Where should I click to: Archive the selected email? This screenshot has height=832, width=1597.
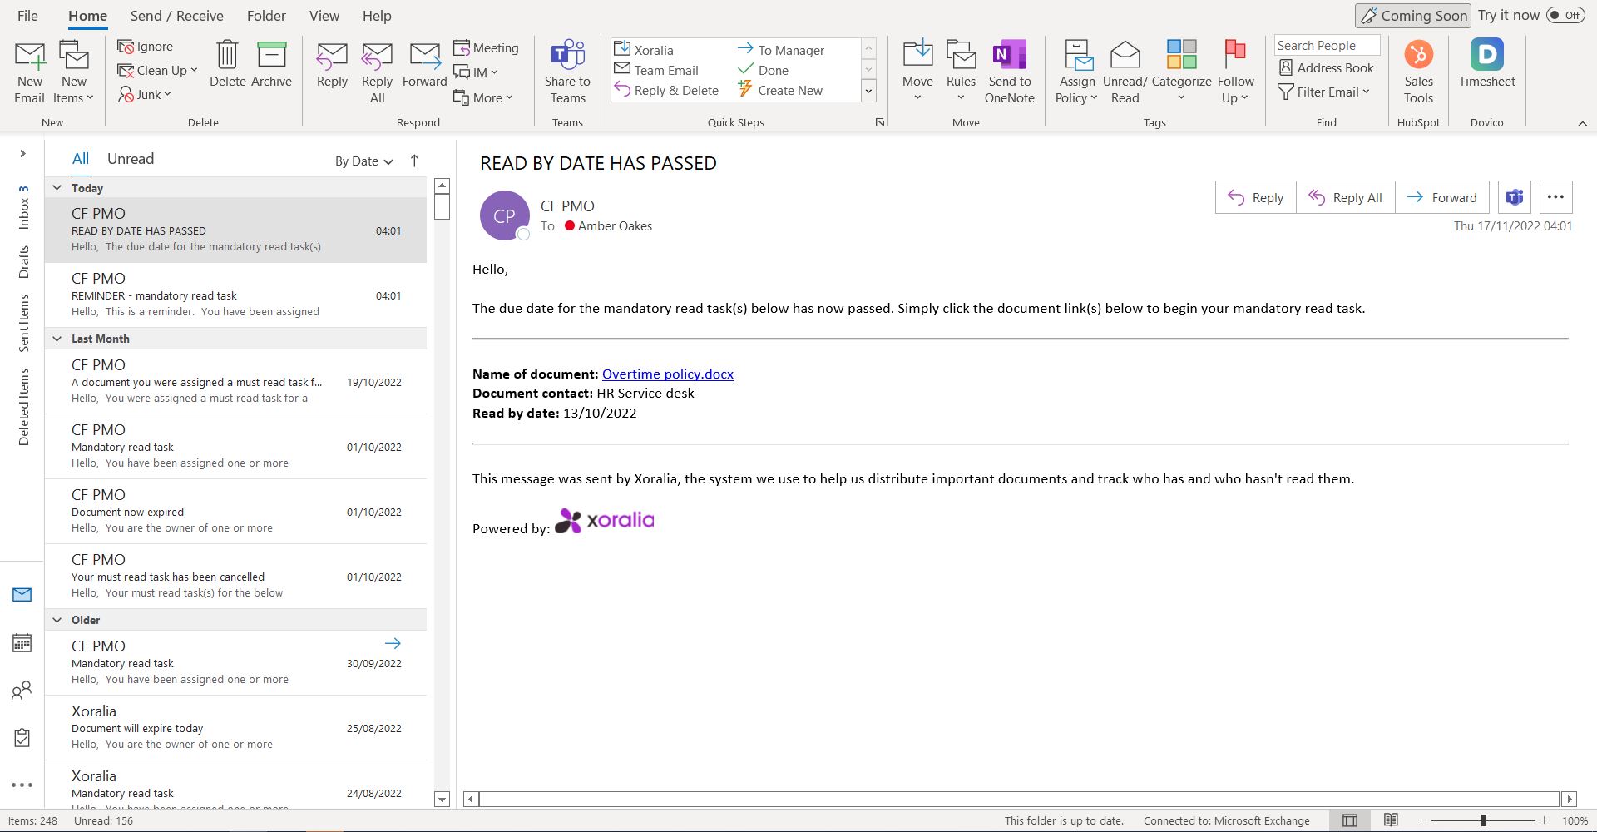click(271, 64)
